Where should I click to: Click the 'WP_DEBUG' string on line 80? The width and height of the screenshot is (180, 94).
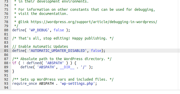click(x=39, y=30)
